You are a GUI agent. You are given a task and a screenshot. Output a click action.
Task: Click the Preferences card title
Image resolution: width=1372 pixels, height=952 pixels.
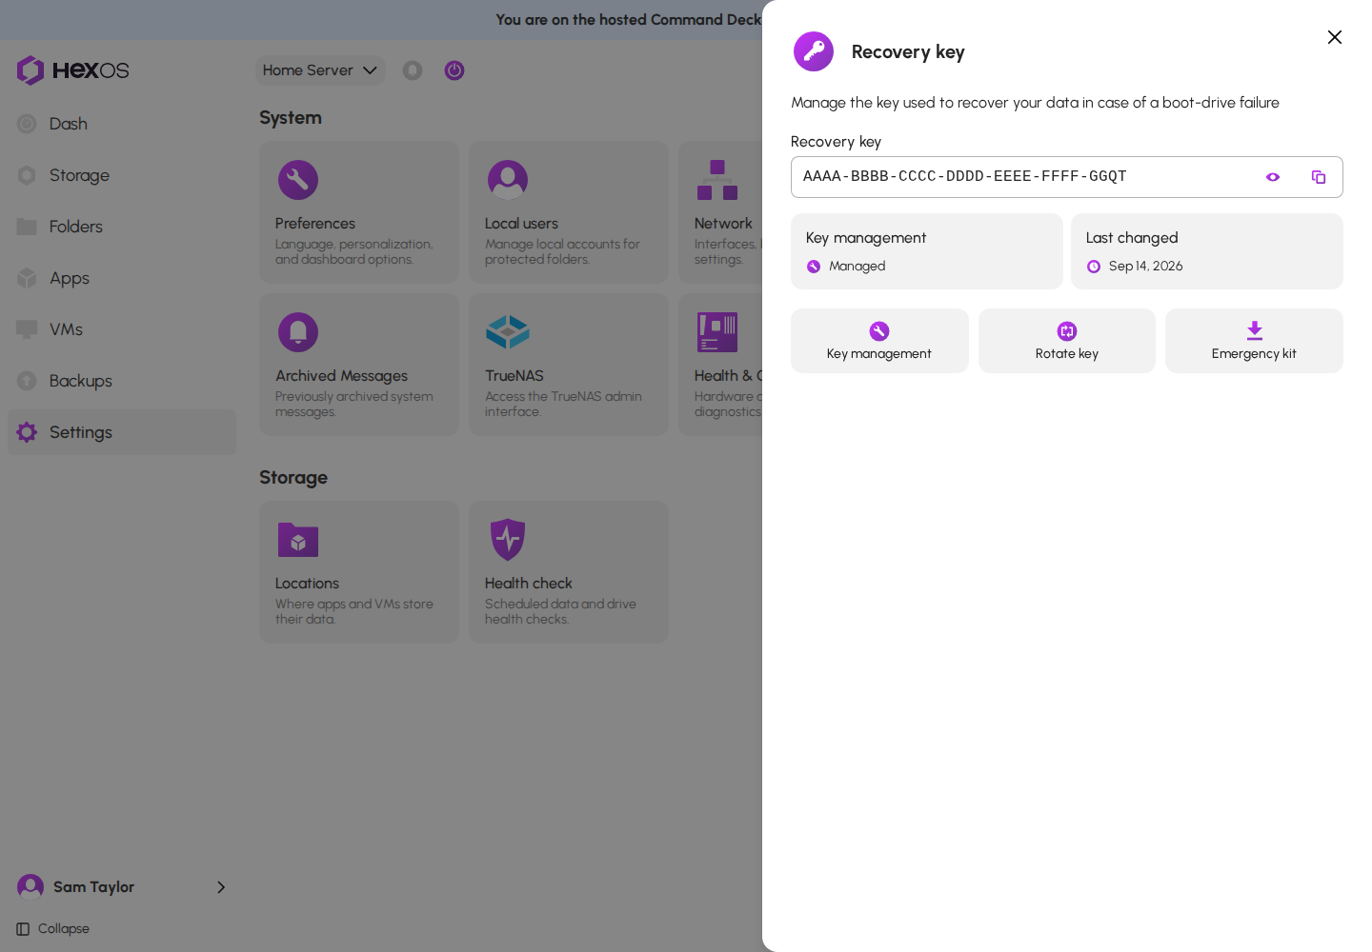315,224
